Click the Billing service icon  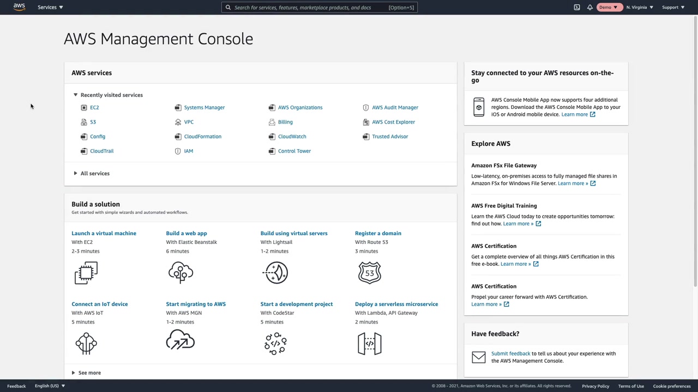(x=272, y=122)
